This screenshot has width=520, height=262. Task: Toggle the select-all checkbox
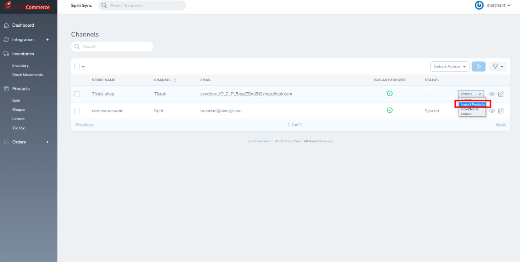tap(77, 66)
